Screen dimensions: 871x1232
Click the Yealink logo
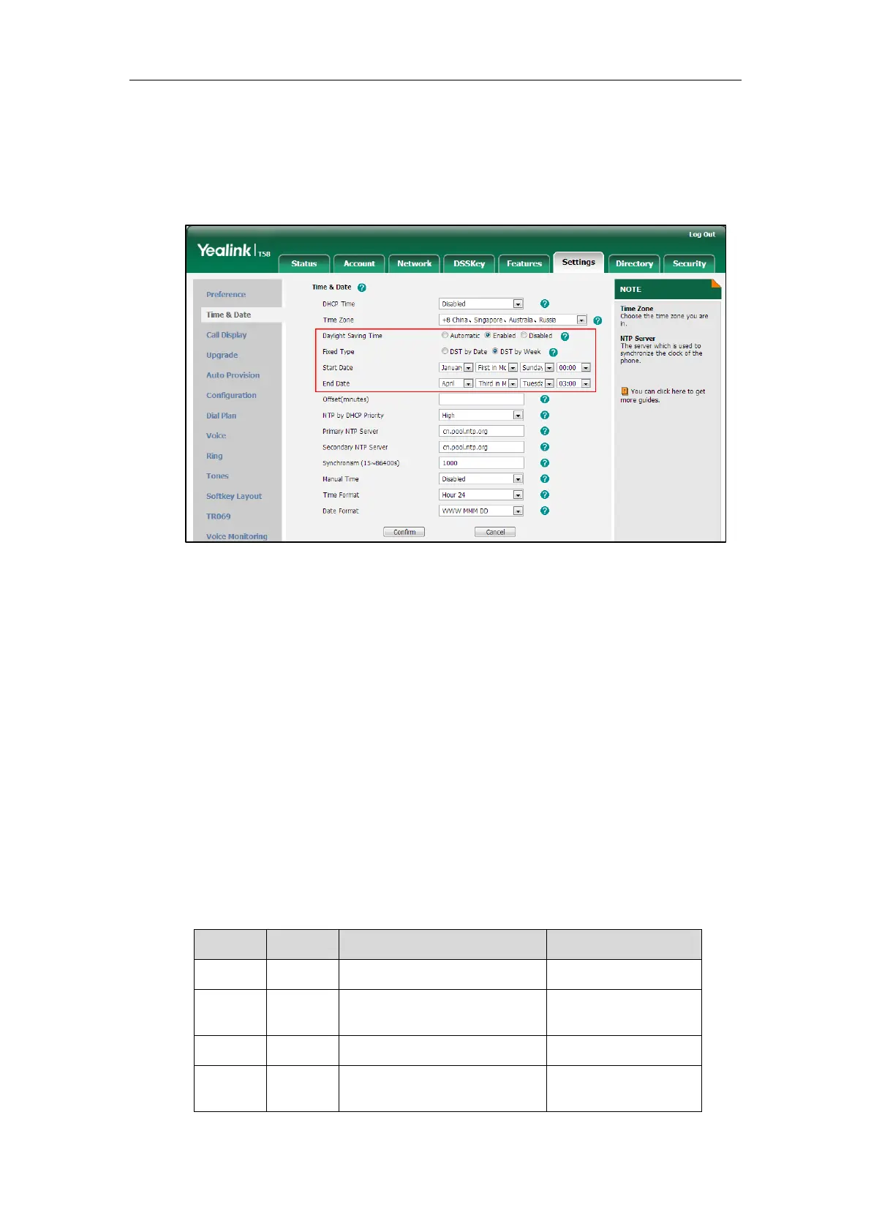(x=233, y=251)
